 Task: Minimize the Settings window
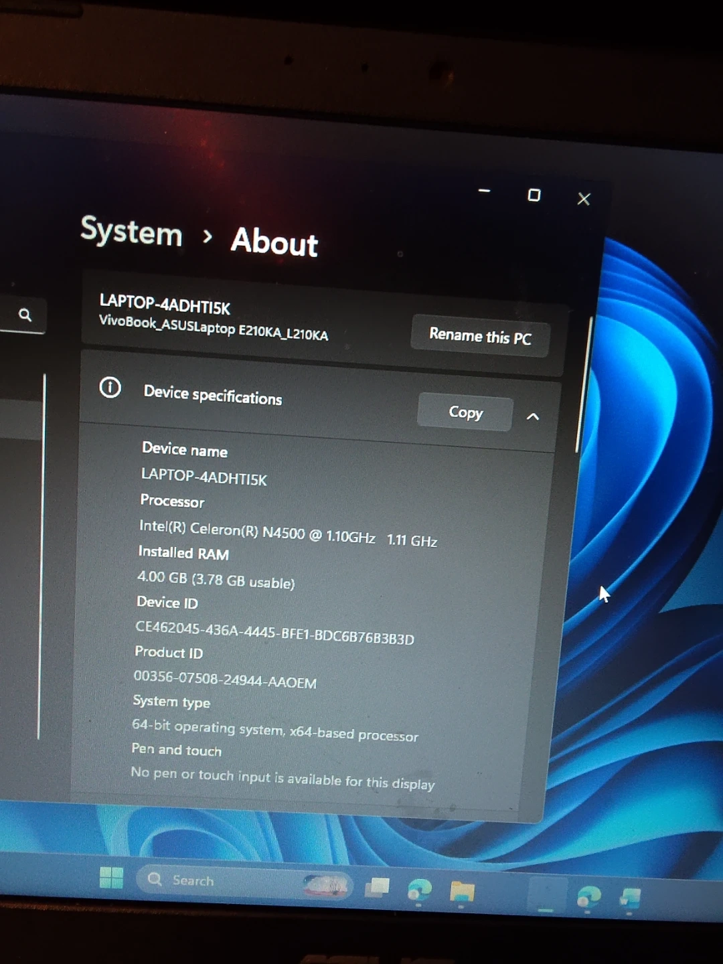pyautogui.click(x=485, y=191)
